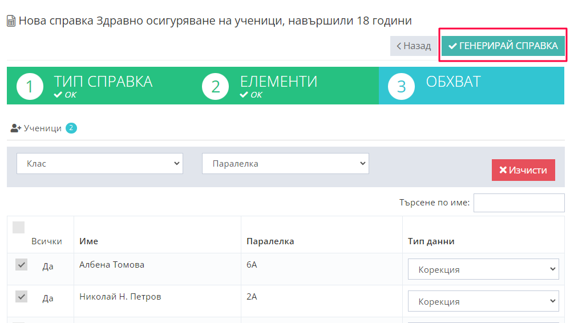Click step 3 number circle icon
570x323 pixels.
pos(401,86)
